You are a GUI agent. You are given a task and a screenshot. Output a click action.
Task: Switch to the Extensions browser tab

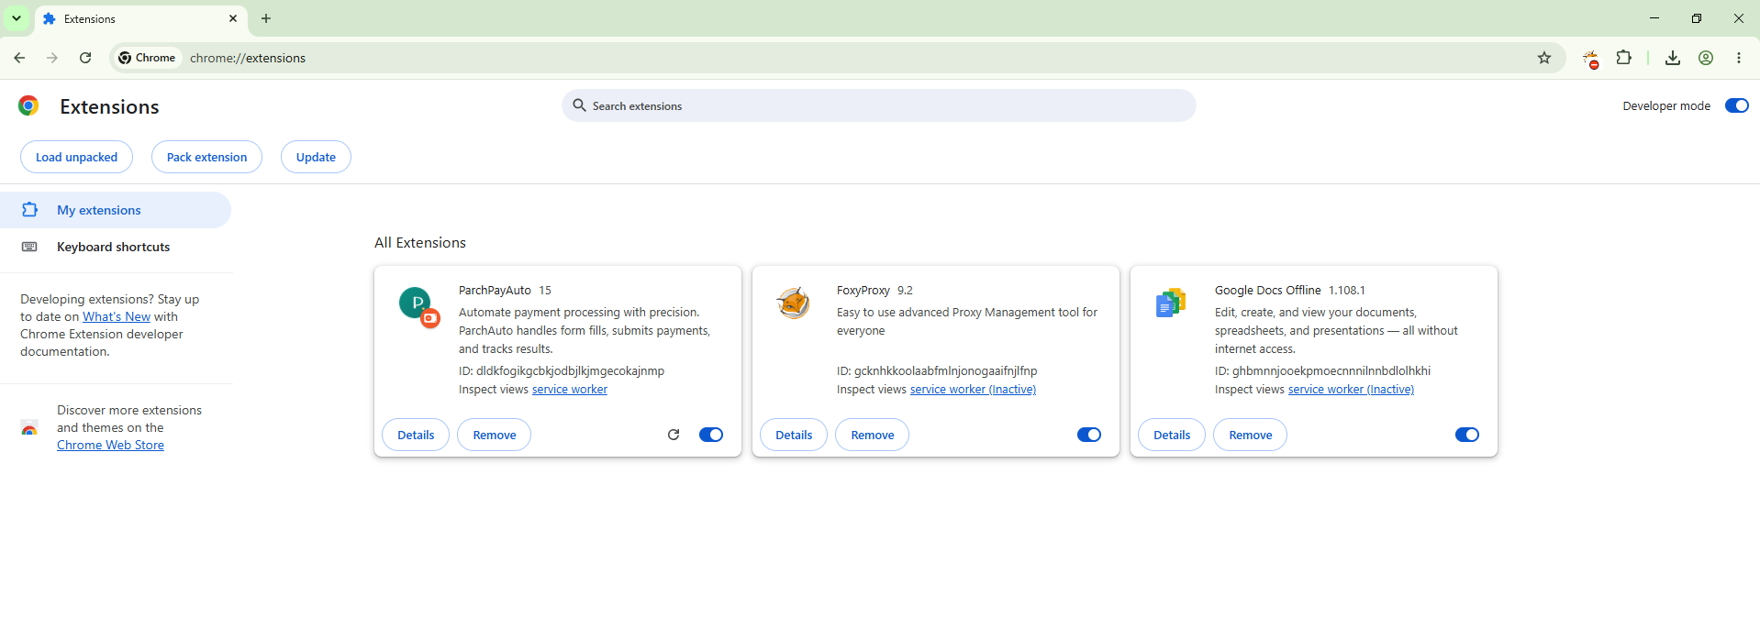[140, 18]
